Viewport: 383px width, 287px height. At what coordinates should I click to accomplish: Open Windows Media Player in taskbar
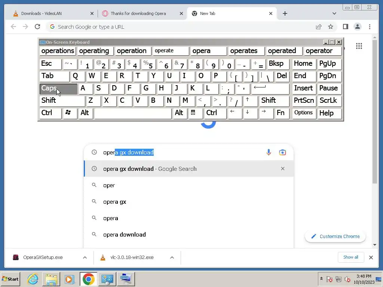pos(69,279)
